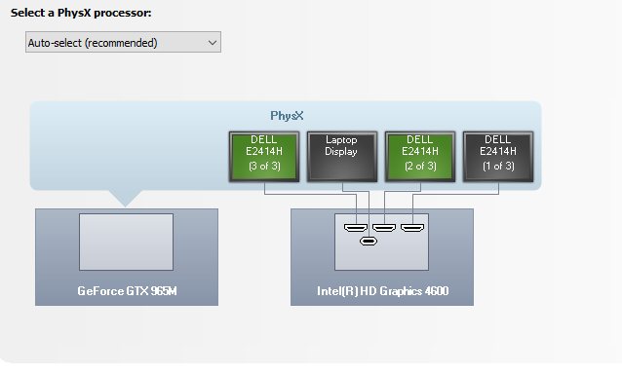Click the oval internal display connector icon
The image size is (622, 375).
click(x=369, y=241)
